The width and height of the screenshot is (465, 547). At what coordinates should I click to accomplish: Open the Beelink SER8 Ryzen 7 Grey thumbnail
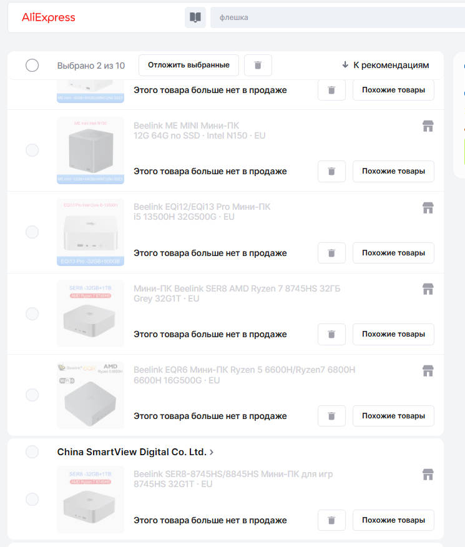click(x=91, y=313)
